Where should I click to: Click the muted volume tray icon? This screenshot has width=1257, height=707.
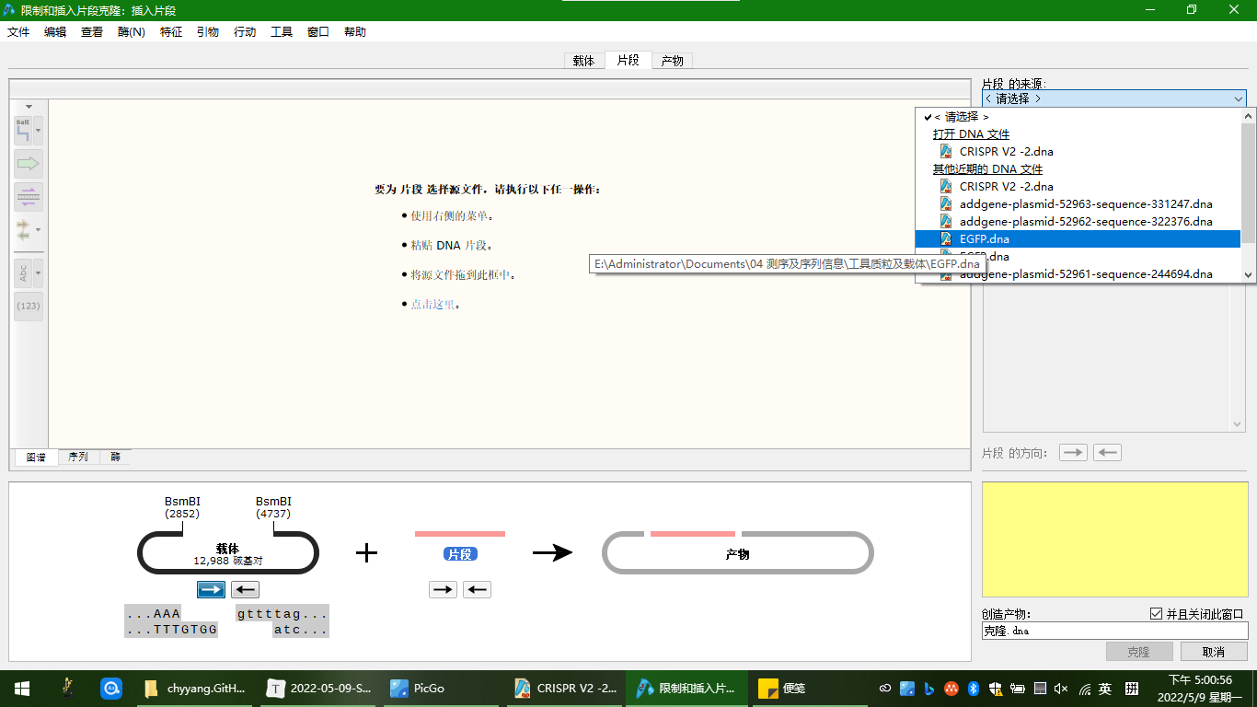point(1060,689)
